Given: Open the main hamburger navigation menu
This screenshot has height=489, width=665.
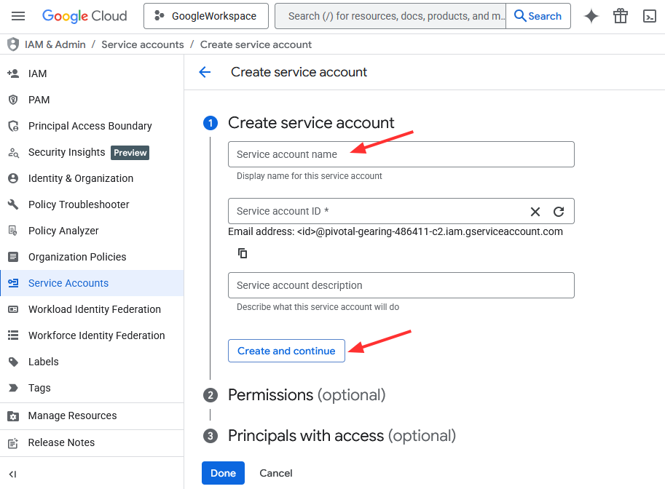Looking at the screenshot, I should coord(18,16).
